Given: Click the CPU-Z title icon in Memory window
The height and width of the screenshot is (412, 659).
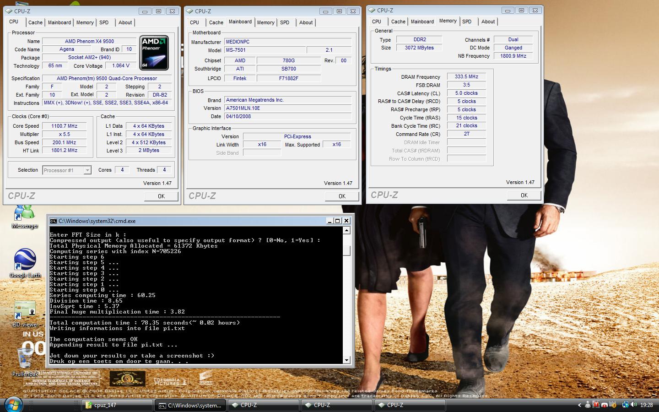Looking at the screenshot, I should [x=372, y=10].
